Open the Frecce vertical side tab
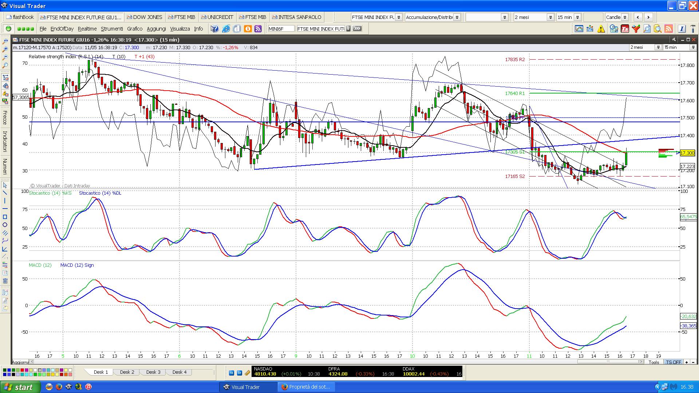The width and height of the screenshot is (699, 393). click(5, 117)
